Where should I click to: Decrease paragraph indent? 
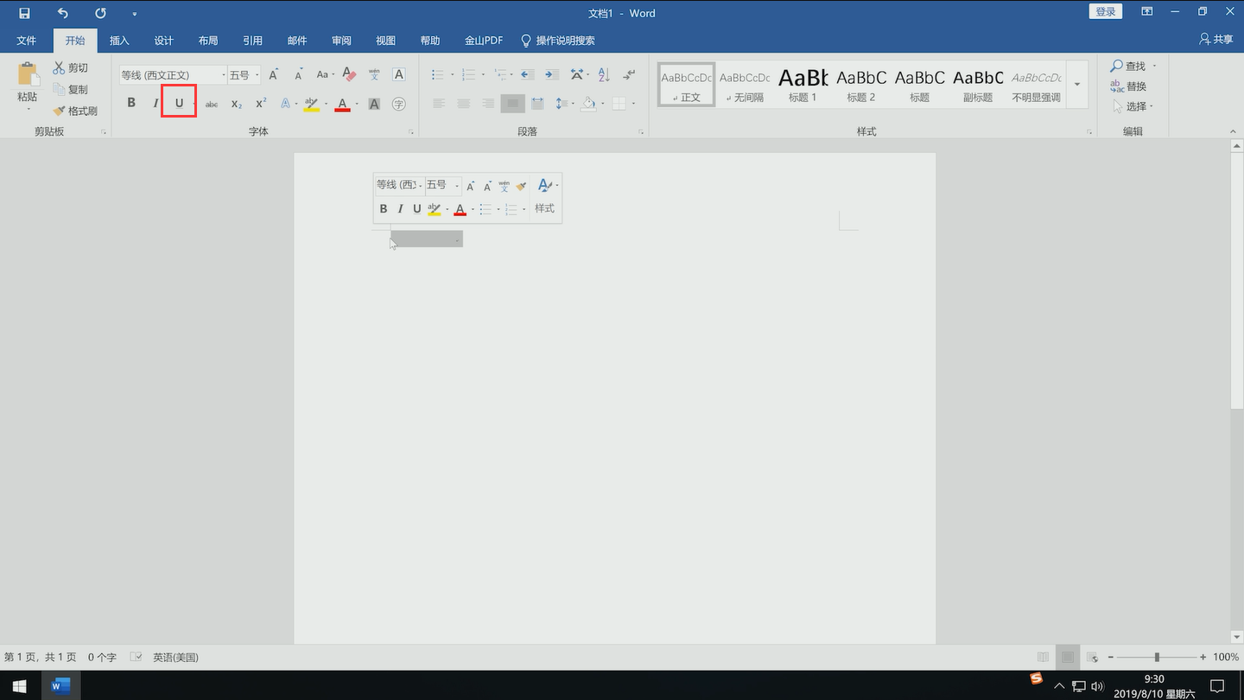[x=527, y=75]
